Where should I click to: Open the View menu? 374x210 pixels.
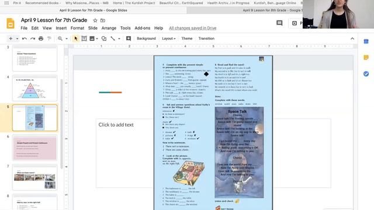coord(47,28)
